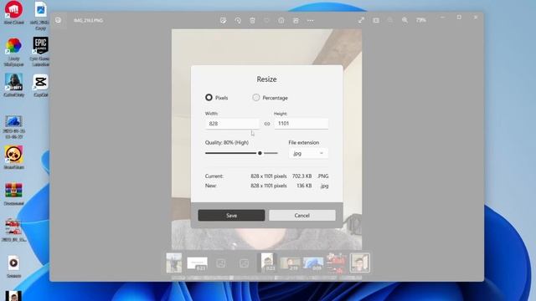The width and height of the screenshot is (536, 301).
Task: Click the Rotate toolbar icon in Photos
Action: coord(238,20)
